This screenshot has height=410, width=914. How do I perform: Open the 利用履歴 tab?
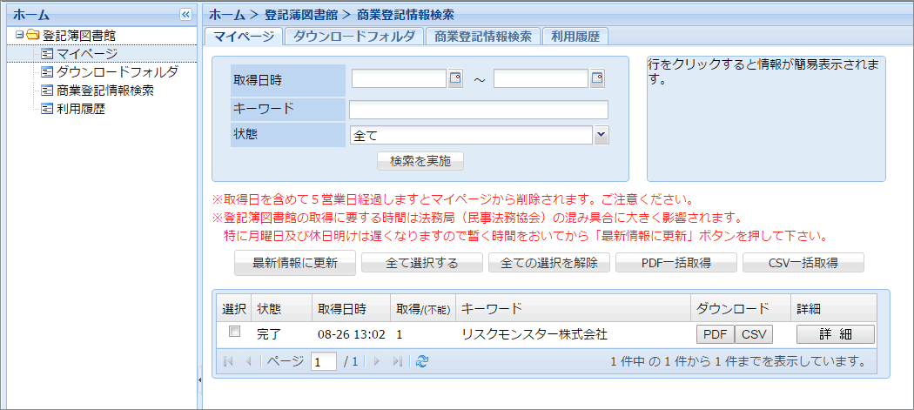click(x=575, y=37)
